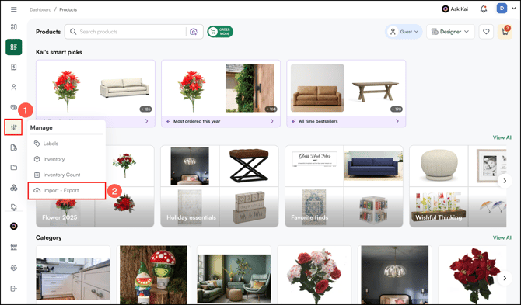Select Labels in the Manage menu

pos(66,144)
